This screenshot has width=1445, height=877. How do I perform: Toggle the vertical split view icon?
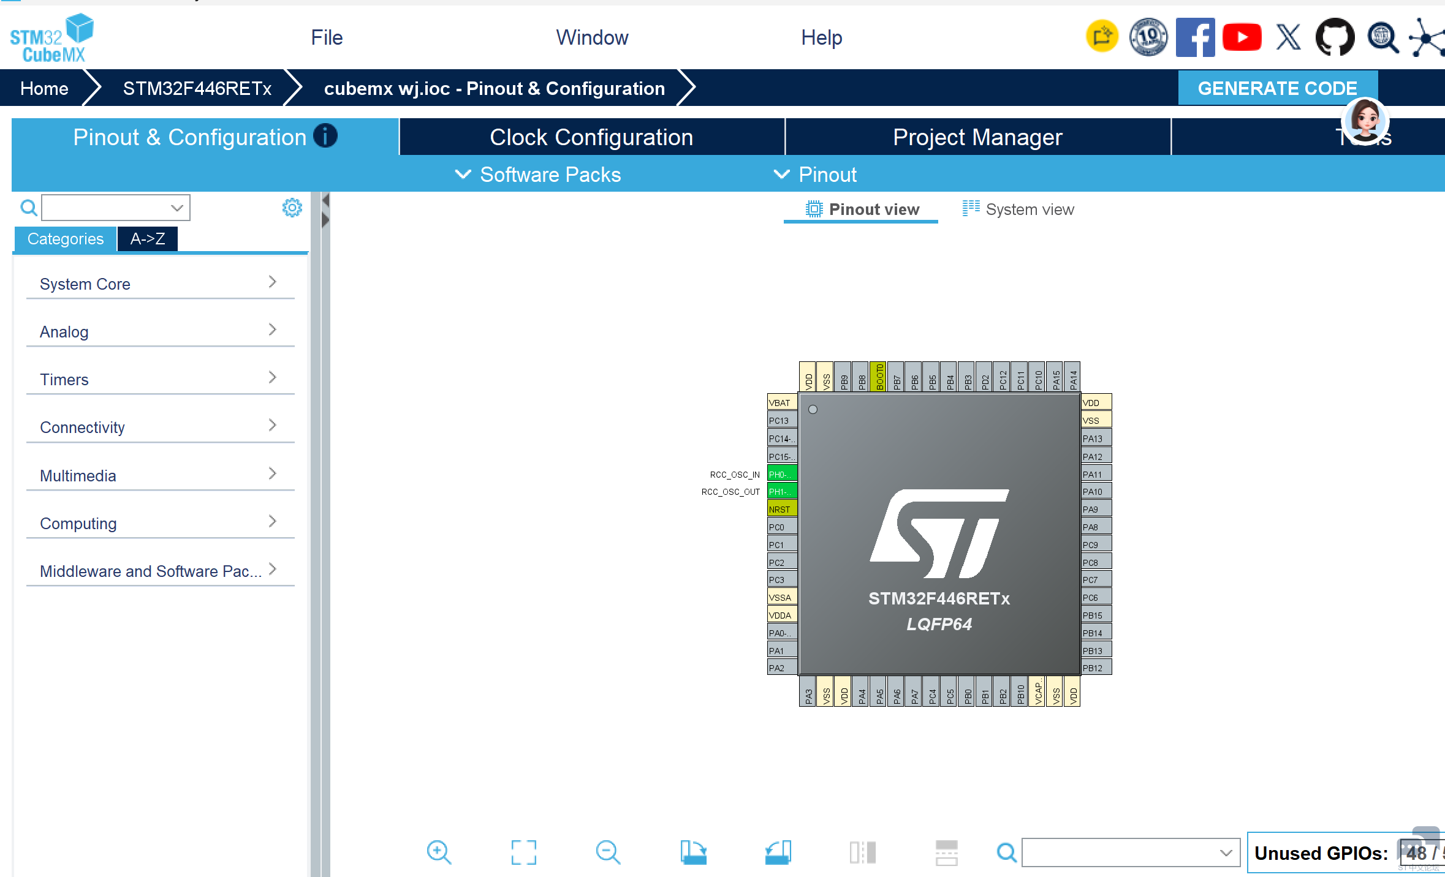pos(863,852)
